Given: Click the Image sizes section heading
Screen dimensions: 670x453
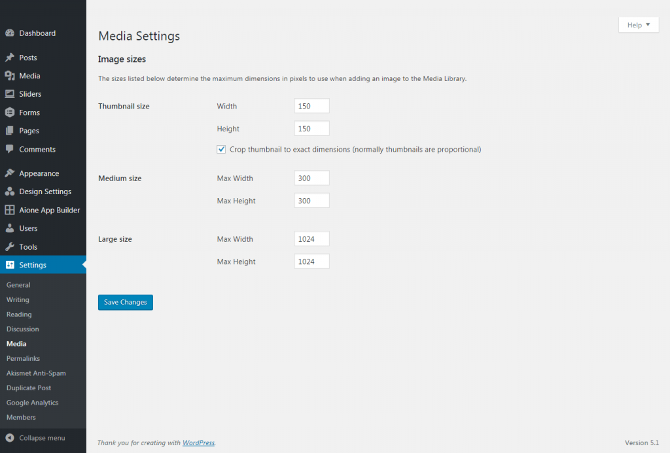Looking at the screenshot, I should [122, 59].
